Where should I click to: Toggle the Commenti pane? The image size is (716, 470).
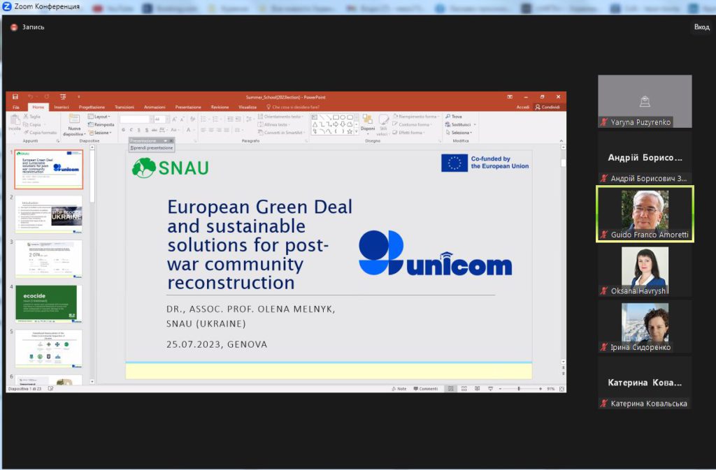[425, 388]
